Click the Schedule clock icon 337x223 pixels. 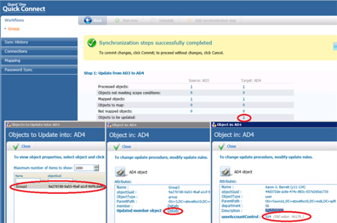153,21
